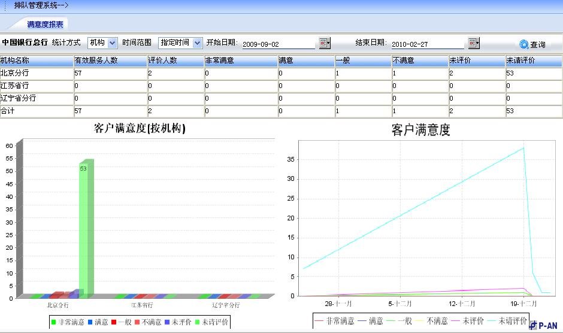The width and height of the screenshot is (563, 333).
Task: Click the 评价人数 column header
Action: point(176,60)
